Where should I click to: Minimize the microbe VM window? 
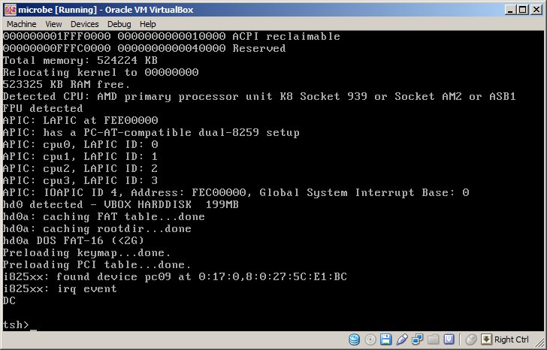click(x=510, y=10)
